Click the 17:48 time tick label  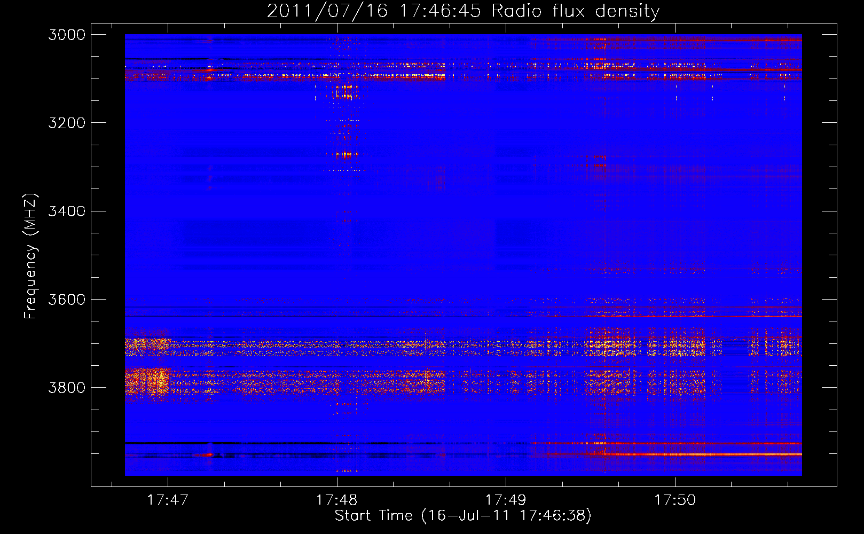tap(336, 500)
